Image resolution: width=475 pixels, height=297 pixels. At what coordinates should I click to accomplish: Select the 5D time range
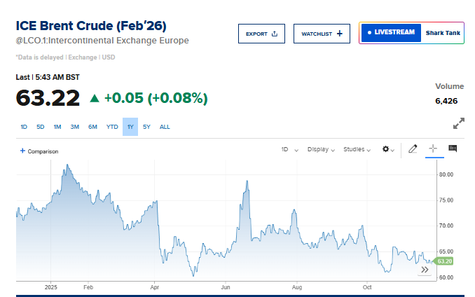41,127
